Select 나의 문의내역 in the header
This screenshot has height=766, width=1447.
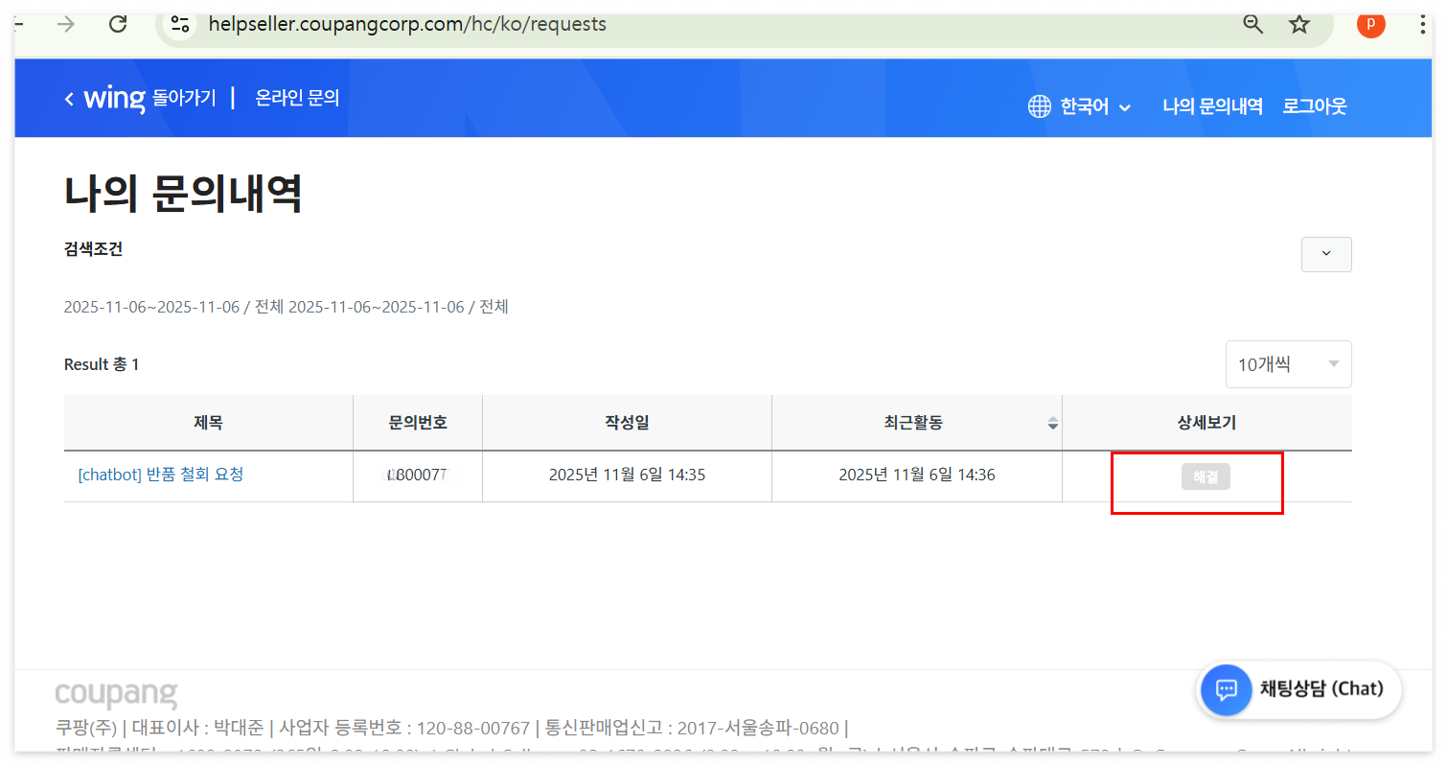coord(1212,106)
